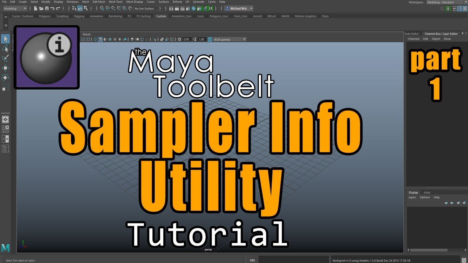Screen dimensions: 468x263
Task: Click the viewport gamma value field 1.00
Action: (201, 39)
